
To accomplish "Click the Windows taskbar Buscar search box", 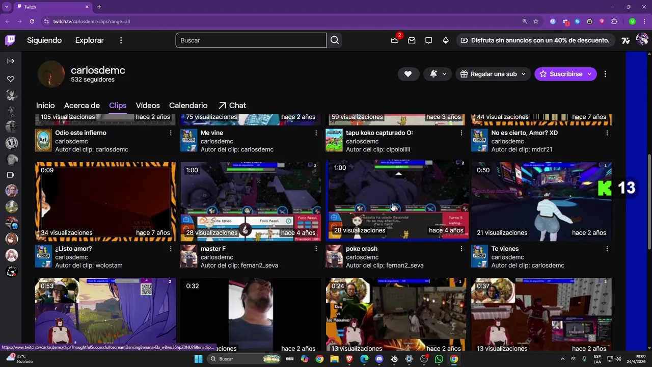I will [245, 359].
